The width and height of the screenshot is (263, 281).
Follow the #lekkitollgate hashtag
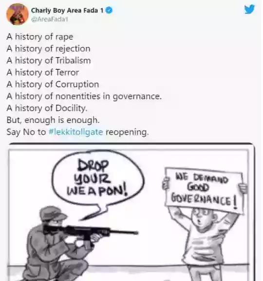click(x=76, y=132)
